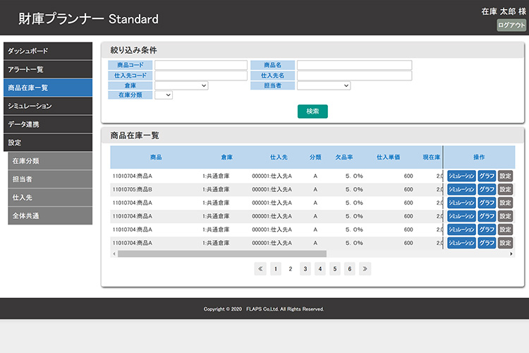
Task: Open ダッシュボード in the sidebar
Action: (x=47, y=52)
